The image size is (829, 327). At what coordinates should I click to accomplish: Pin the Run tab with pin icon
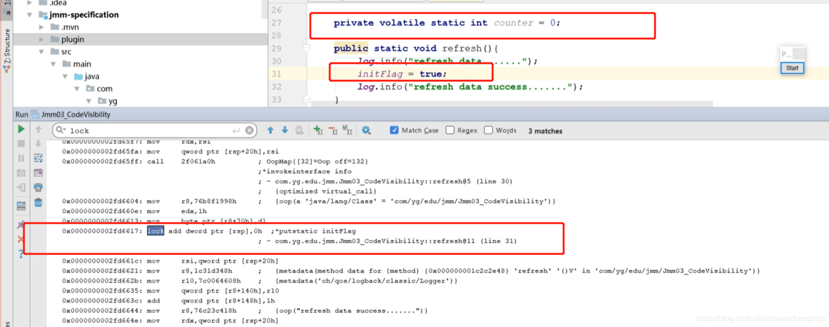click(21, 225)
